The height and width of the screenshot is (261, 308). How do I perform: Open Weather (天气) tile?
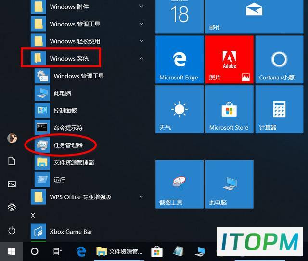[x=180, y=109]
